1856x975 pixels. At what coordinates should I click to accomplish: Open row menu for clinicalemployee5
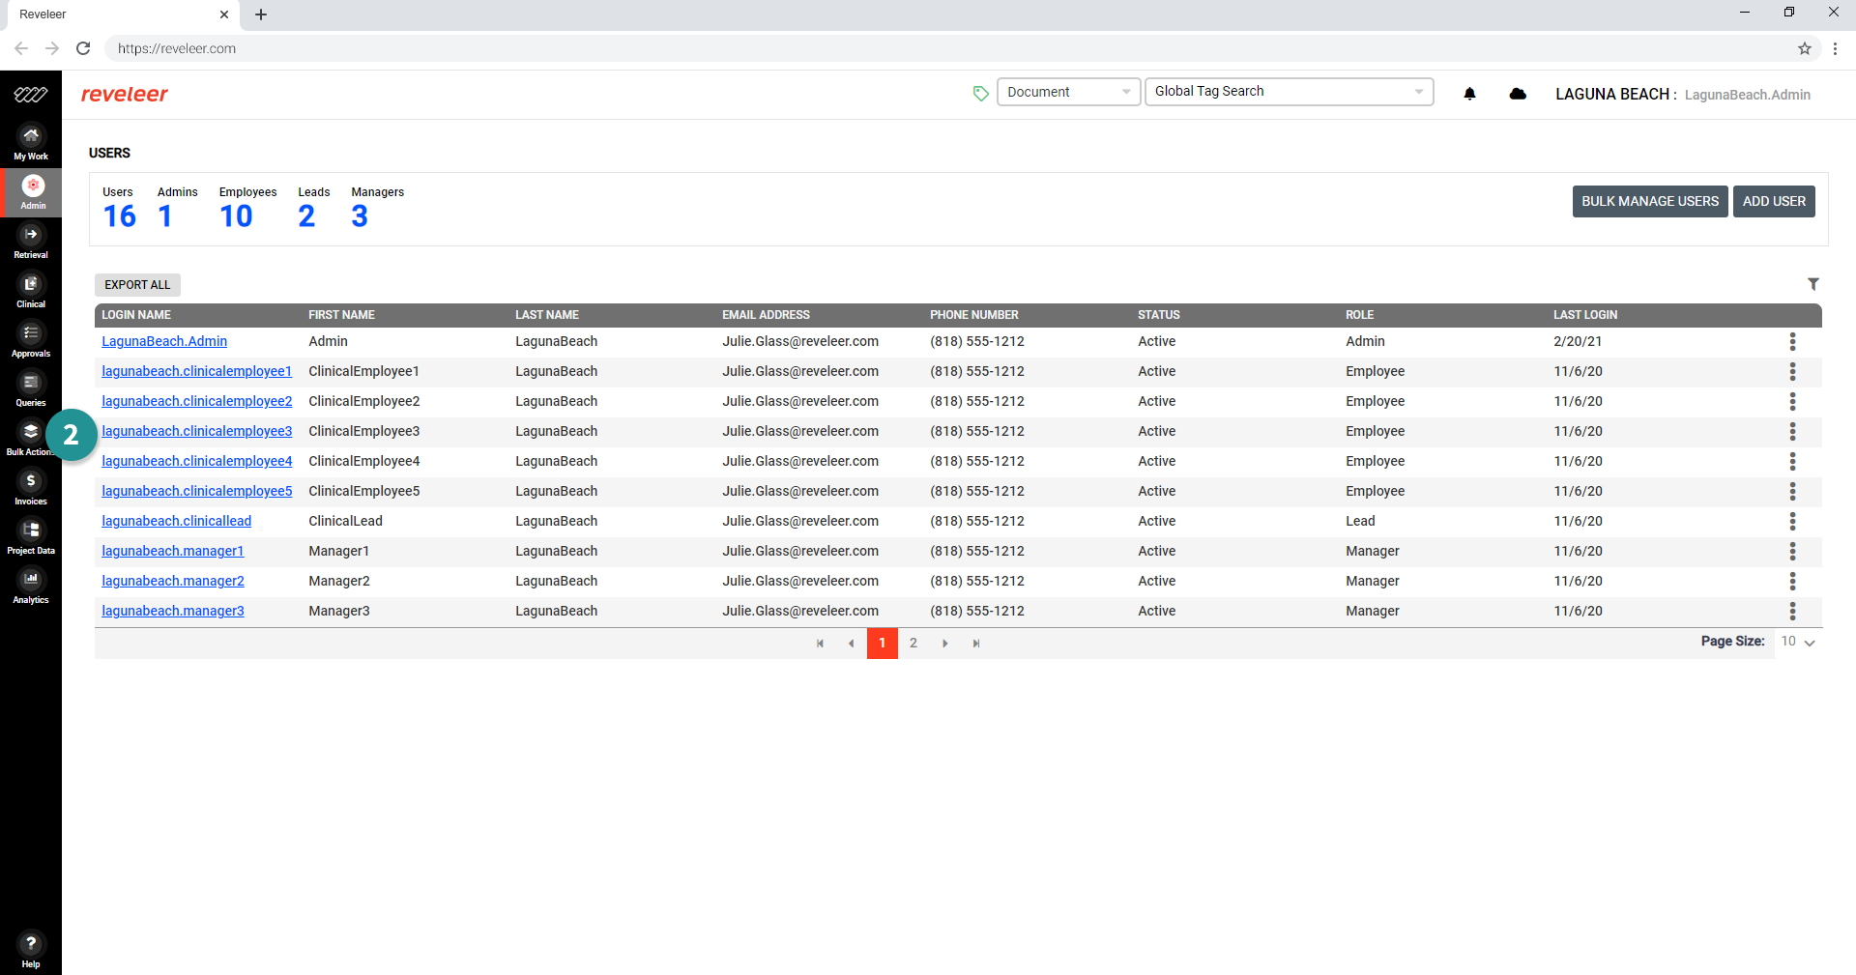pyautogui.click(x=1792, y=491)
